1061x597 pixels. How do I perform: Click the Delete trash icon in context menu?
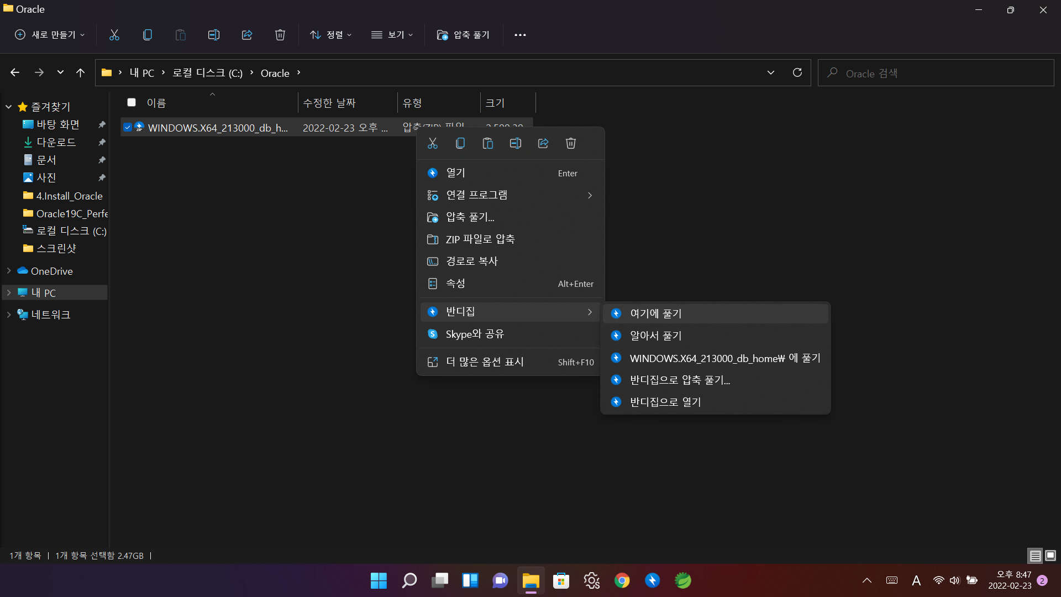pos(571,144)
